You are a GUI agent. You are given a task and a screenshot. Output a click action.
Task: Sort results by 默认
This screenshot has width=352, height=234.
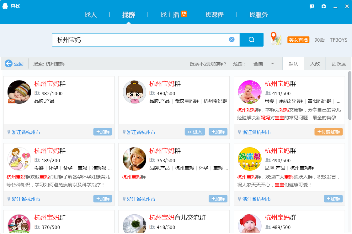293,64
